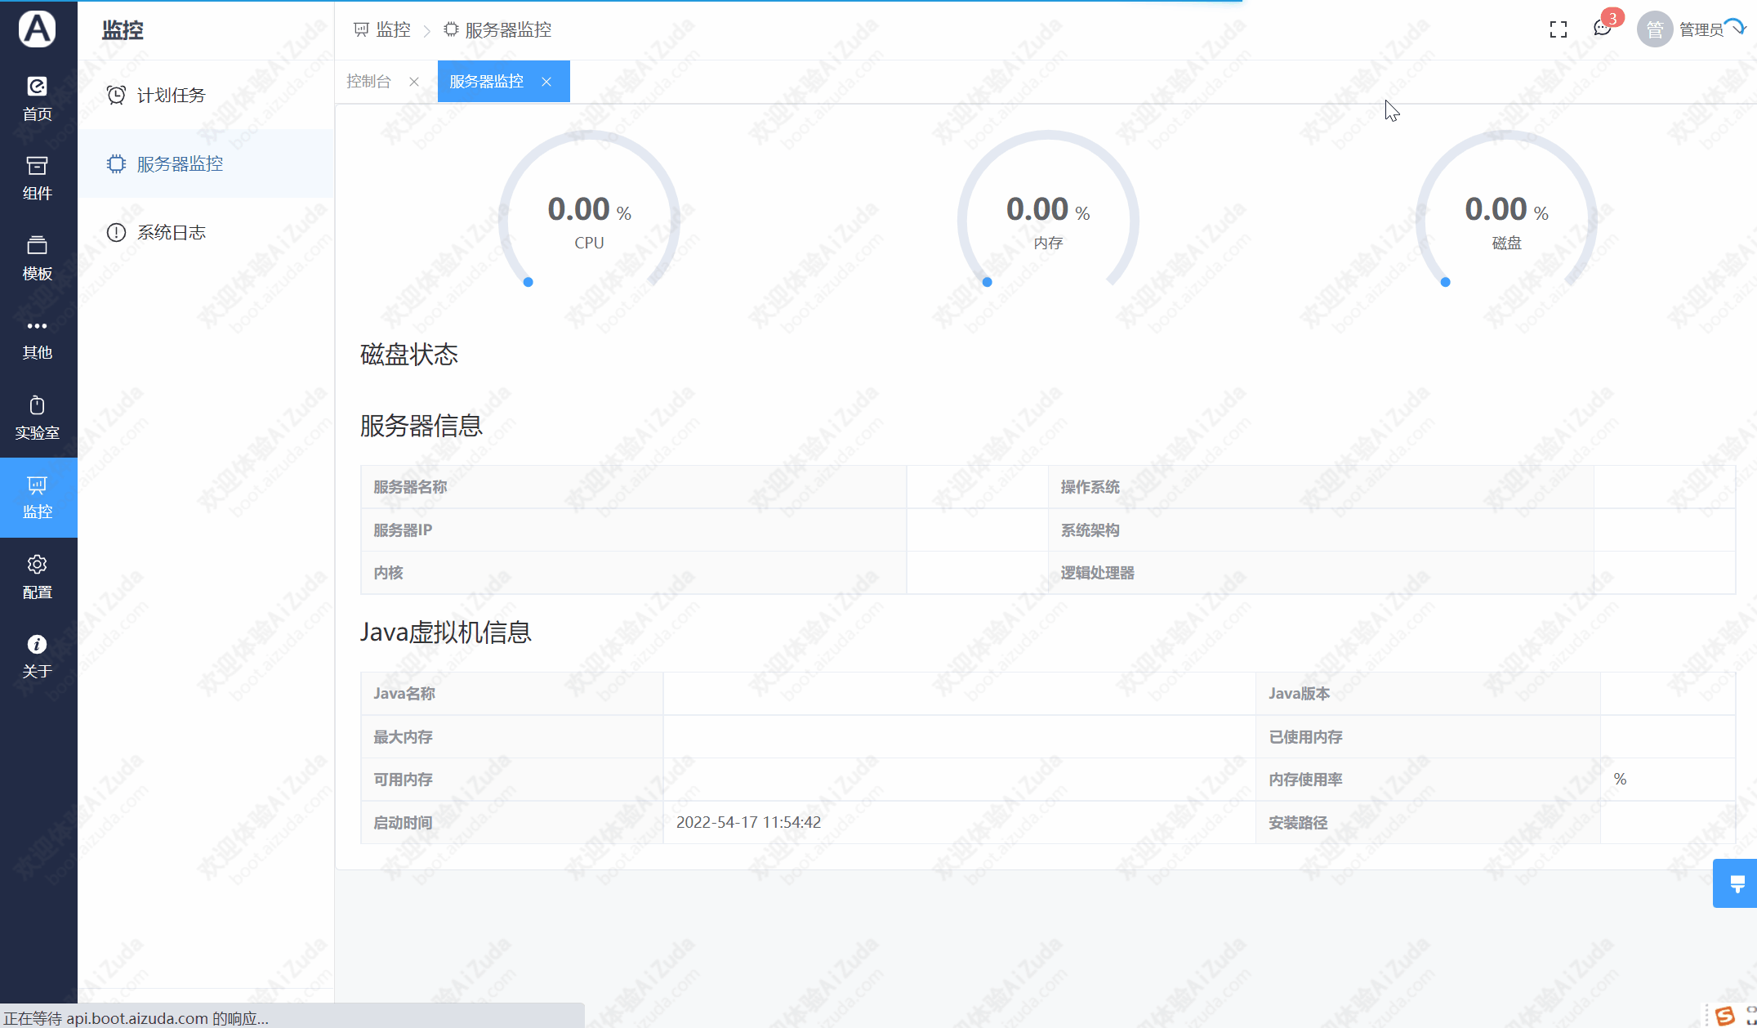
Task: Open the 关于 about info icon
Action: (x=38, y=656)
